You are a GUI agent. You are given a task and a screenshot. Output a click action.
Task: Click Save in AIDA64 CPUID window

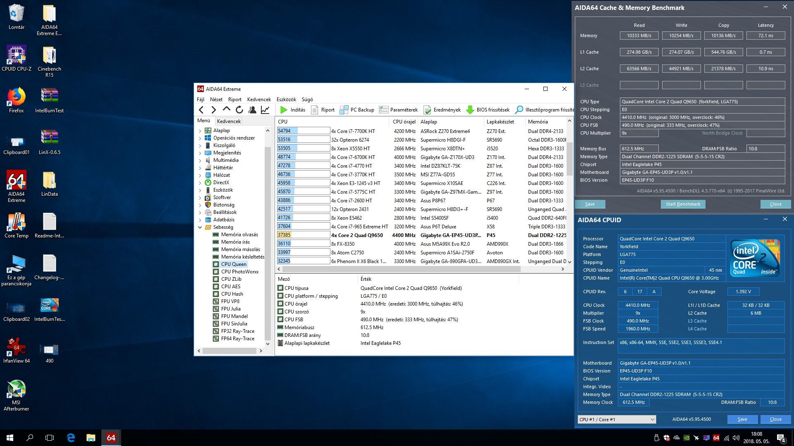click(742, 419)
